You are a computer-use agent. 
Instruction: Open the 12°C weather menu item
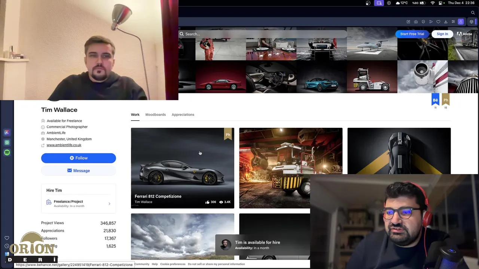(401, 3)
